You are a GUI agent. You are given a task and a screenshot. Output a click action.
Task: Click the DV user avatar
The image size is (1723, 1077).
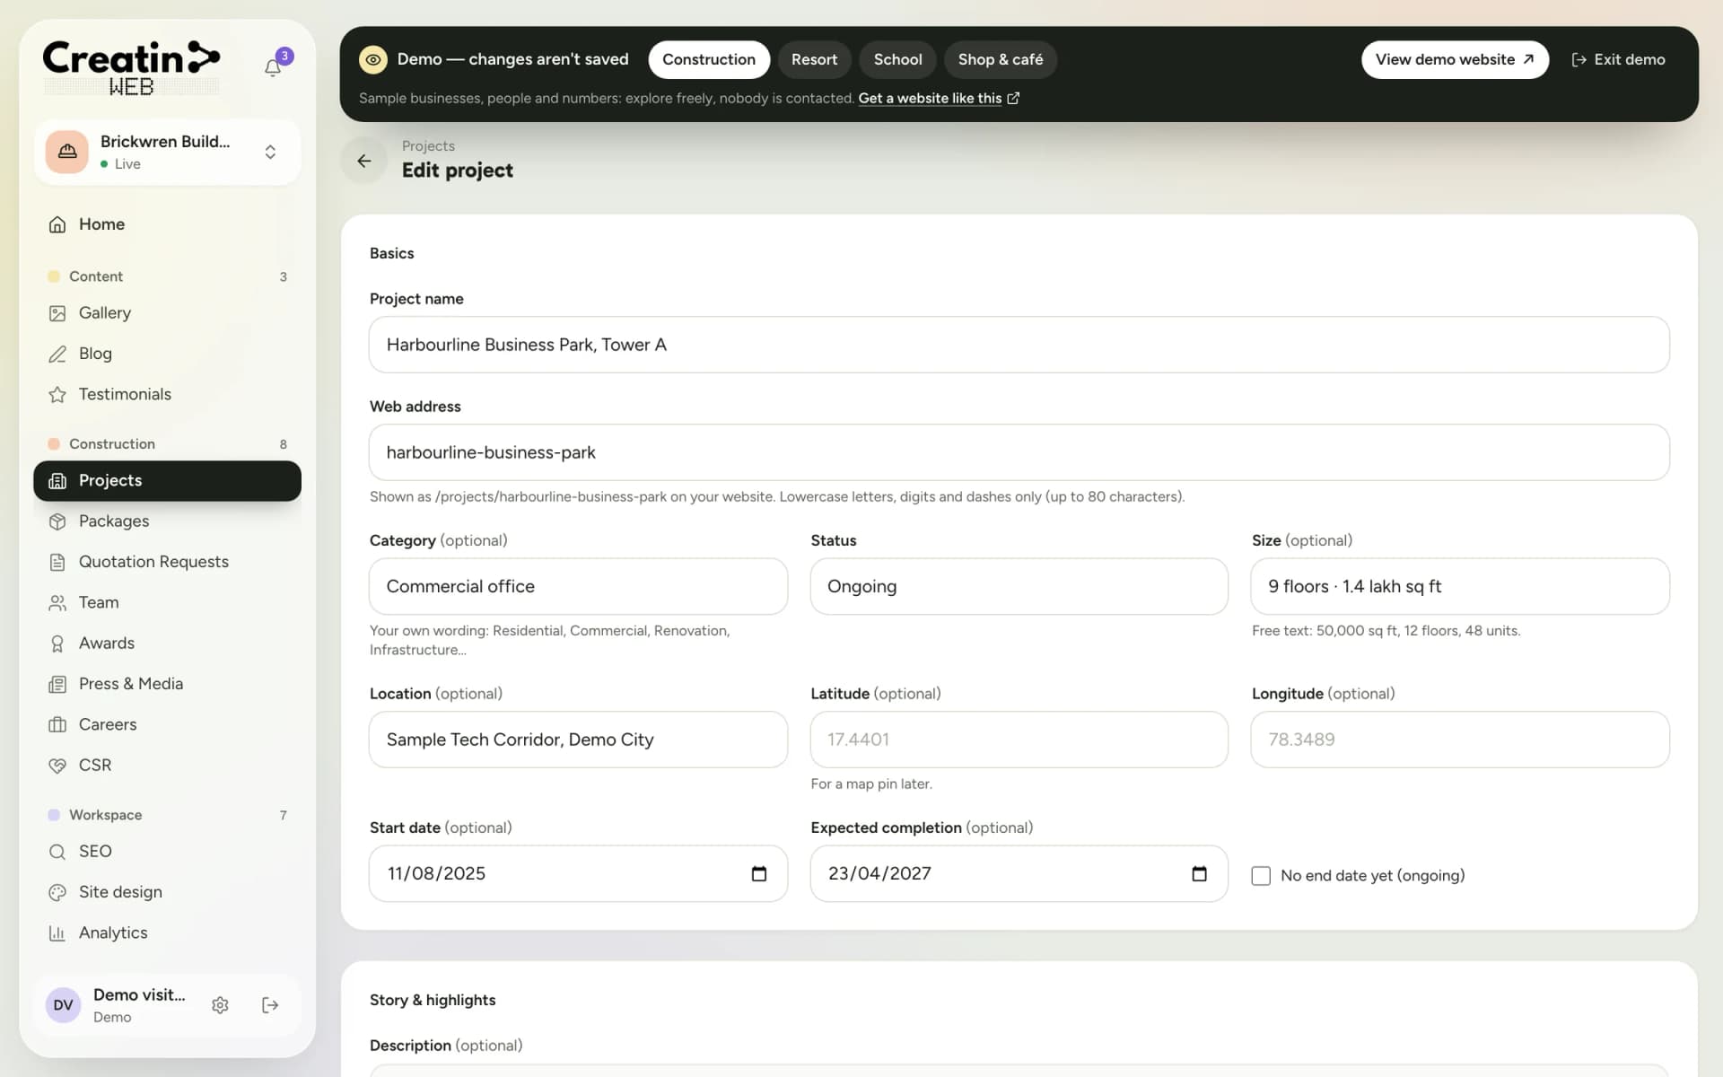tap(64, 1005)
